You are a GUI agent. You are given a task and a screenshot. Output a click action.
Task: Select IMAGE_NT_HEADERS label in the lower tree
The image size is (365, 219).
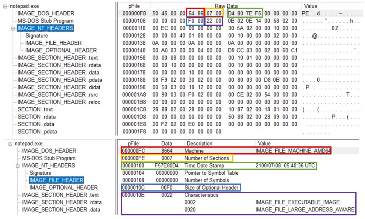(x=48, y=166)
